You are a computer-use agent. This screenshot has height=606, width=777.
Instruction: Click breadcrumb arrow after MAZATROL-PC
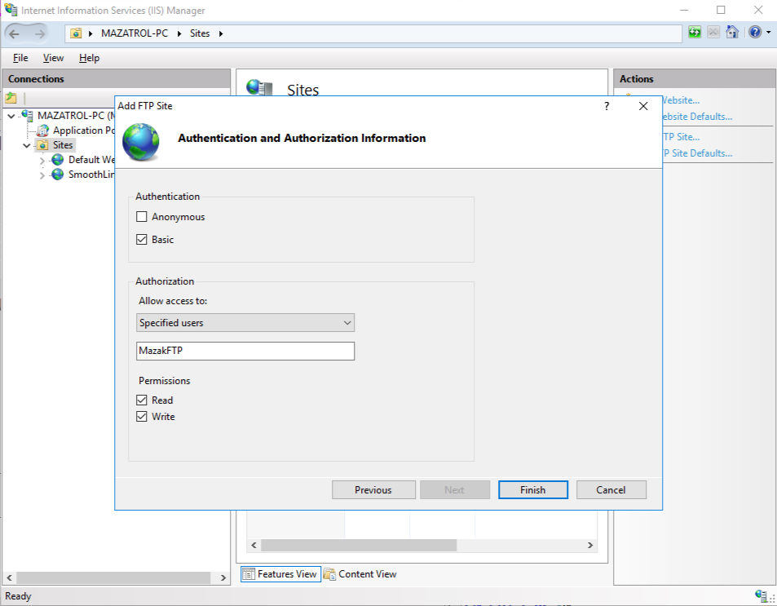pos(179,33)
